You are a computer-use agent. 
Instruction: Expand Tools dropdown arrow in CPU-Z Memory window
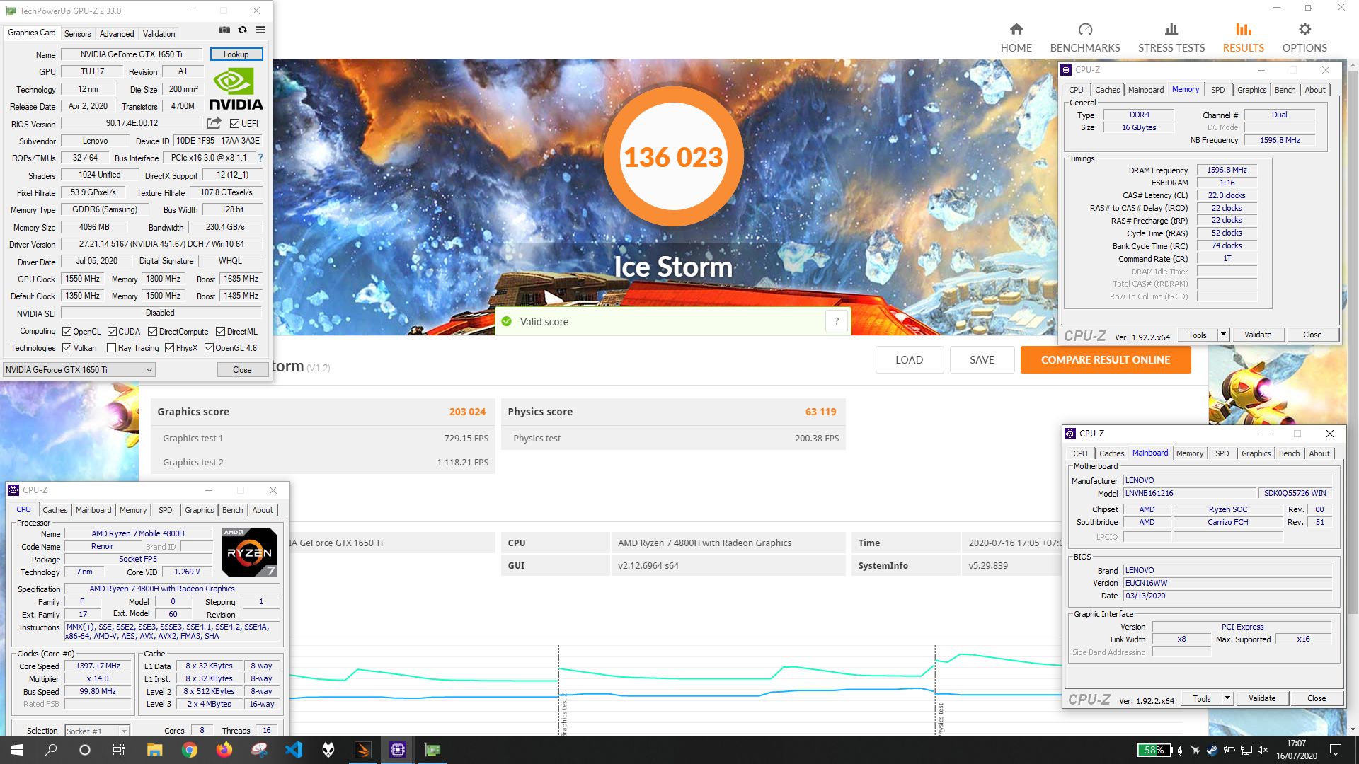coord(1223,335)
